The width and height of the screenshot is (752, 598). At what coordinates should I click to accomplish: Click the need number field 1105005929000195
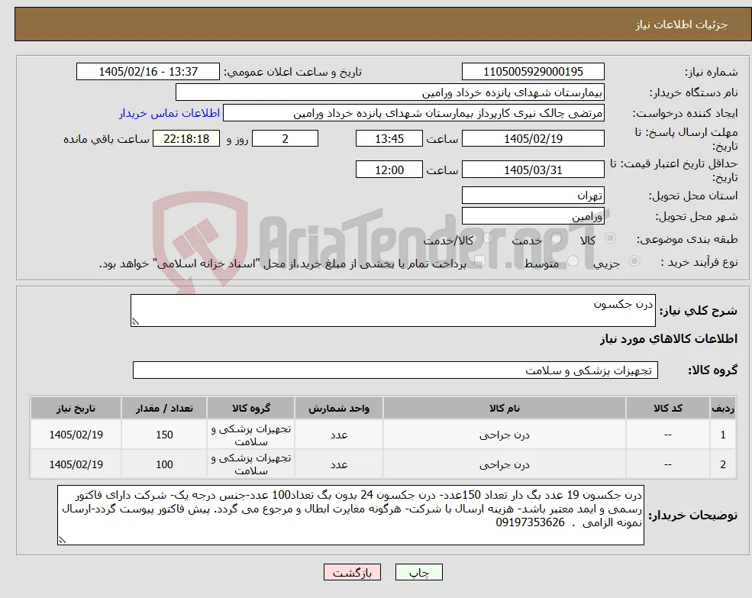click(533, 72)
